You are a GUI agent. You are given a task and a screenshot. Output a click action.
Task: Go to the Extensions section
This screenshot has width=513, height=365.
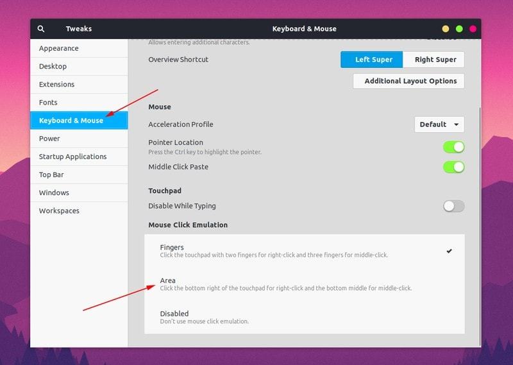click(x=57, y=84)
